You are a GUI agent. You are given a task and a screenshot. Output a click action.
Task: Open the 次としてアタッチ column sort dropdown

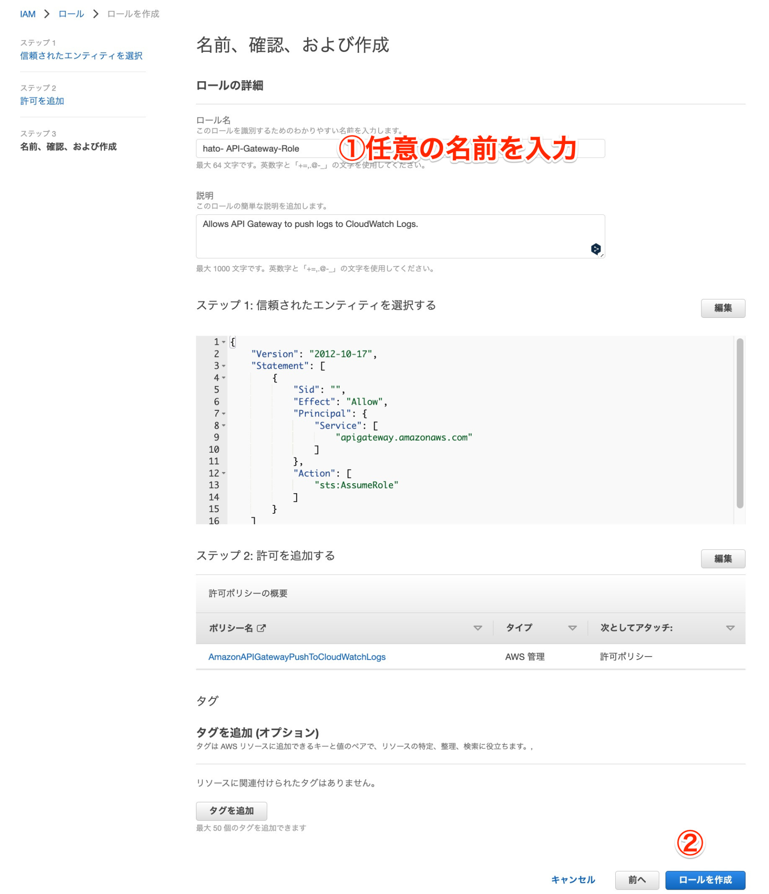[731, 629]
